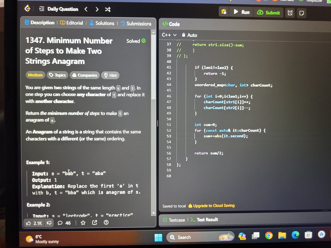Switch to the Solutions tab
The width and height of the screenshot is (331, 248).
click(102, 23)
